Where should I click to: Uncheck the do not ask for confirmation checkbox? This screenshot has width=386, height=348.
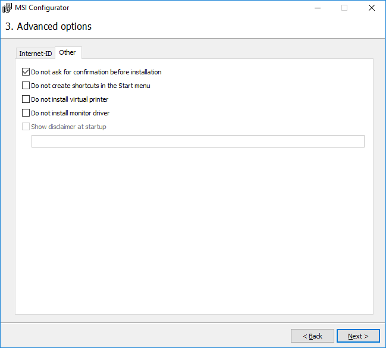tap(26, 72)
